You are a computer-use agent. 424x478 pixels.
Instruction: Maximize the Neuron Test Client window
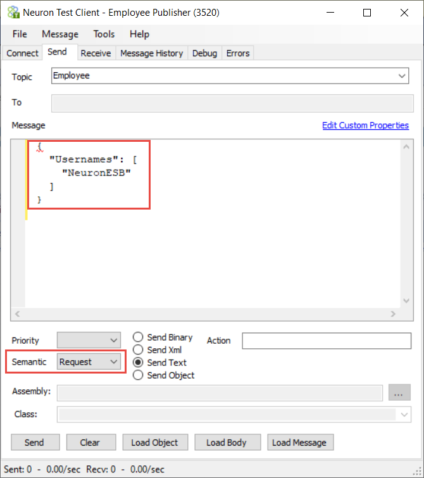(367, 13)
